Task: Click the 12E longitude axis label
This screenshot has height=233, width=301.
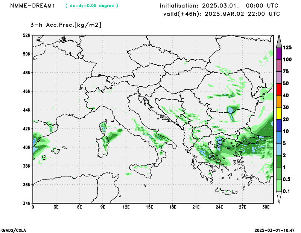Action: [x=126, y=207]
